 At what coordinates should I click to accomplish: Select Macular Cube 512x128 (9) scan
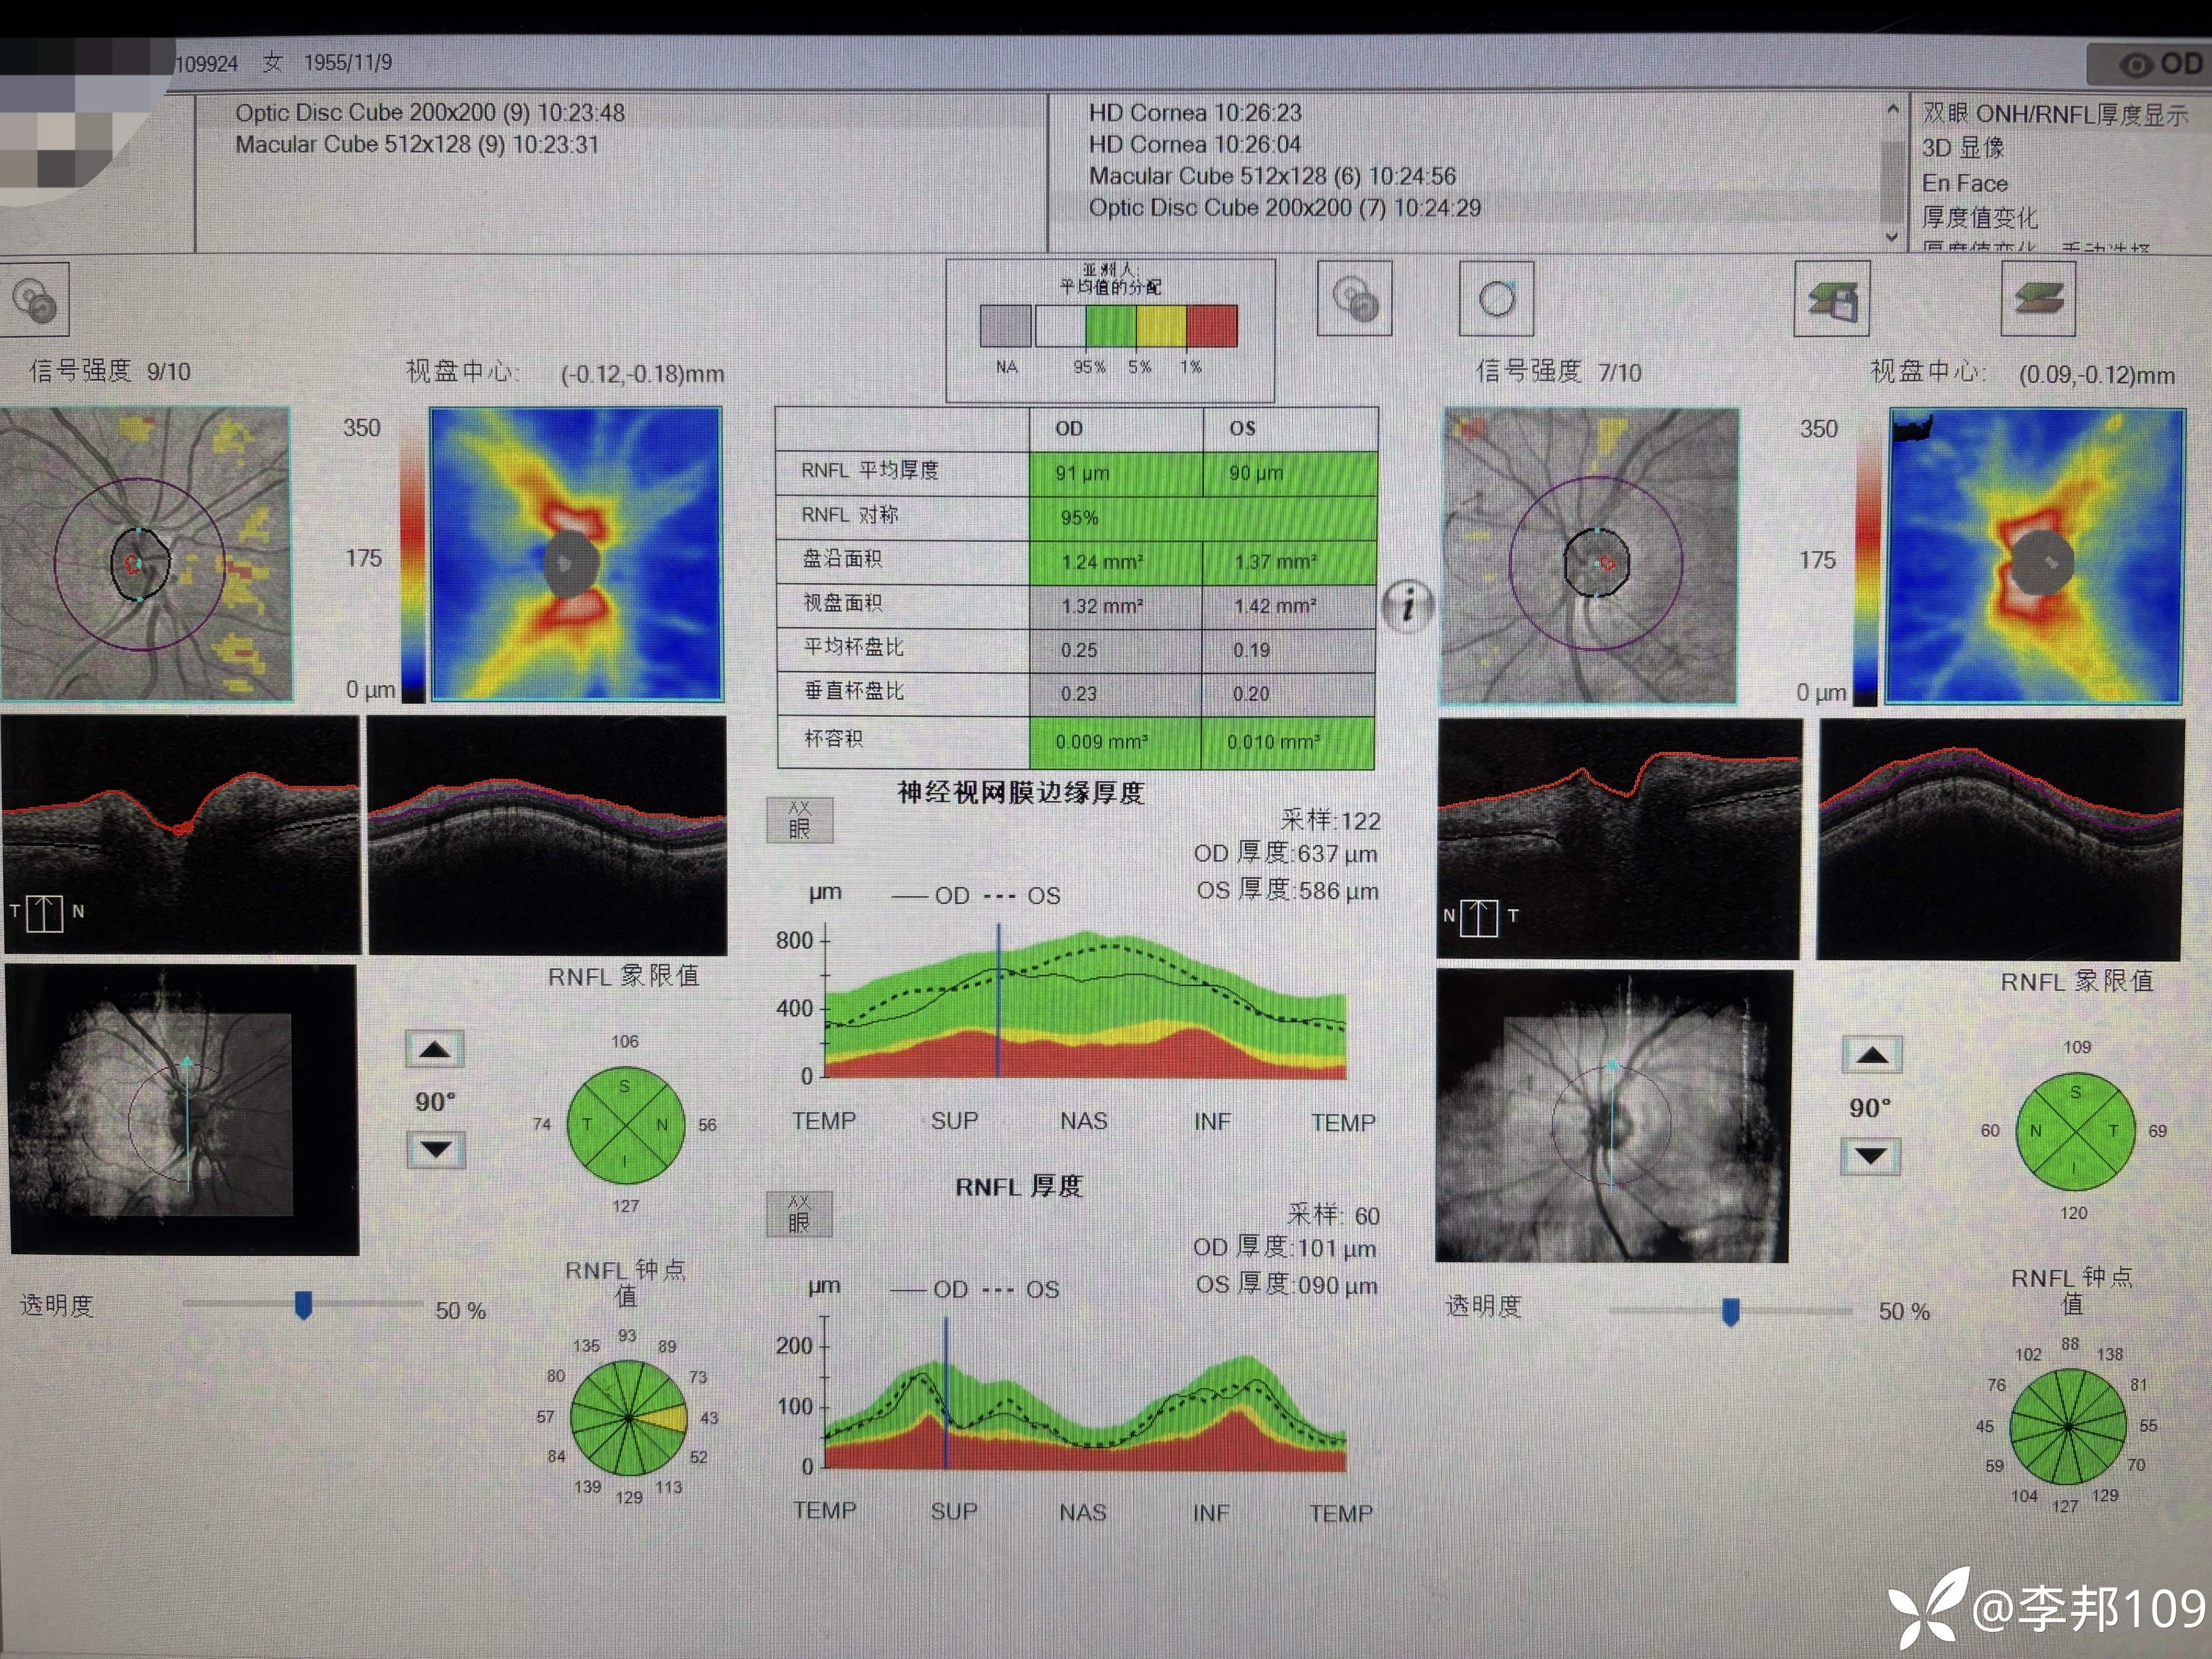pyautogui.click(x=417, y=145)
